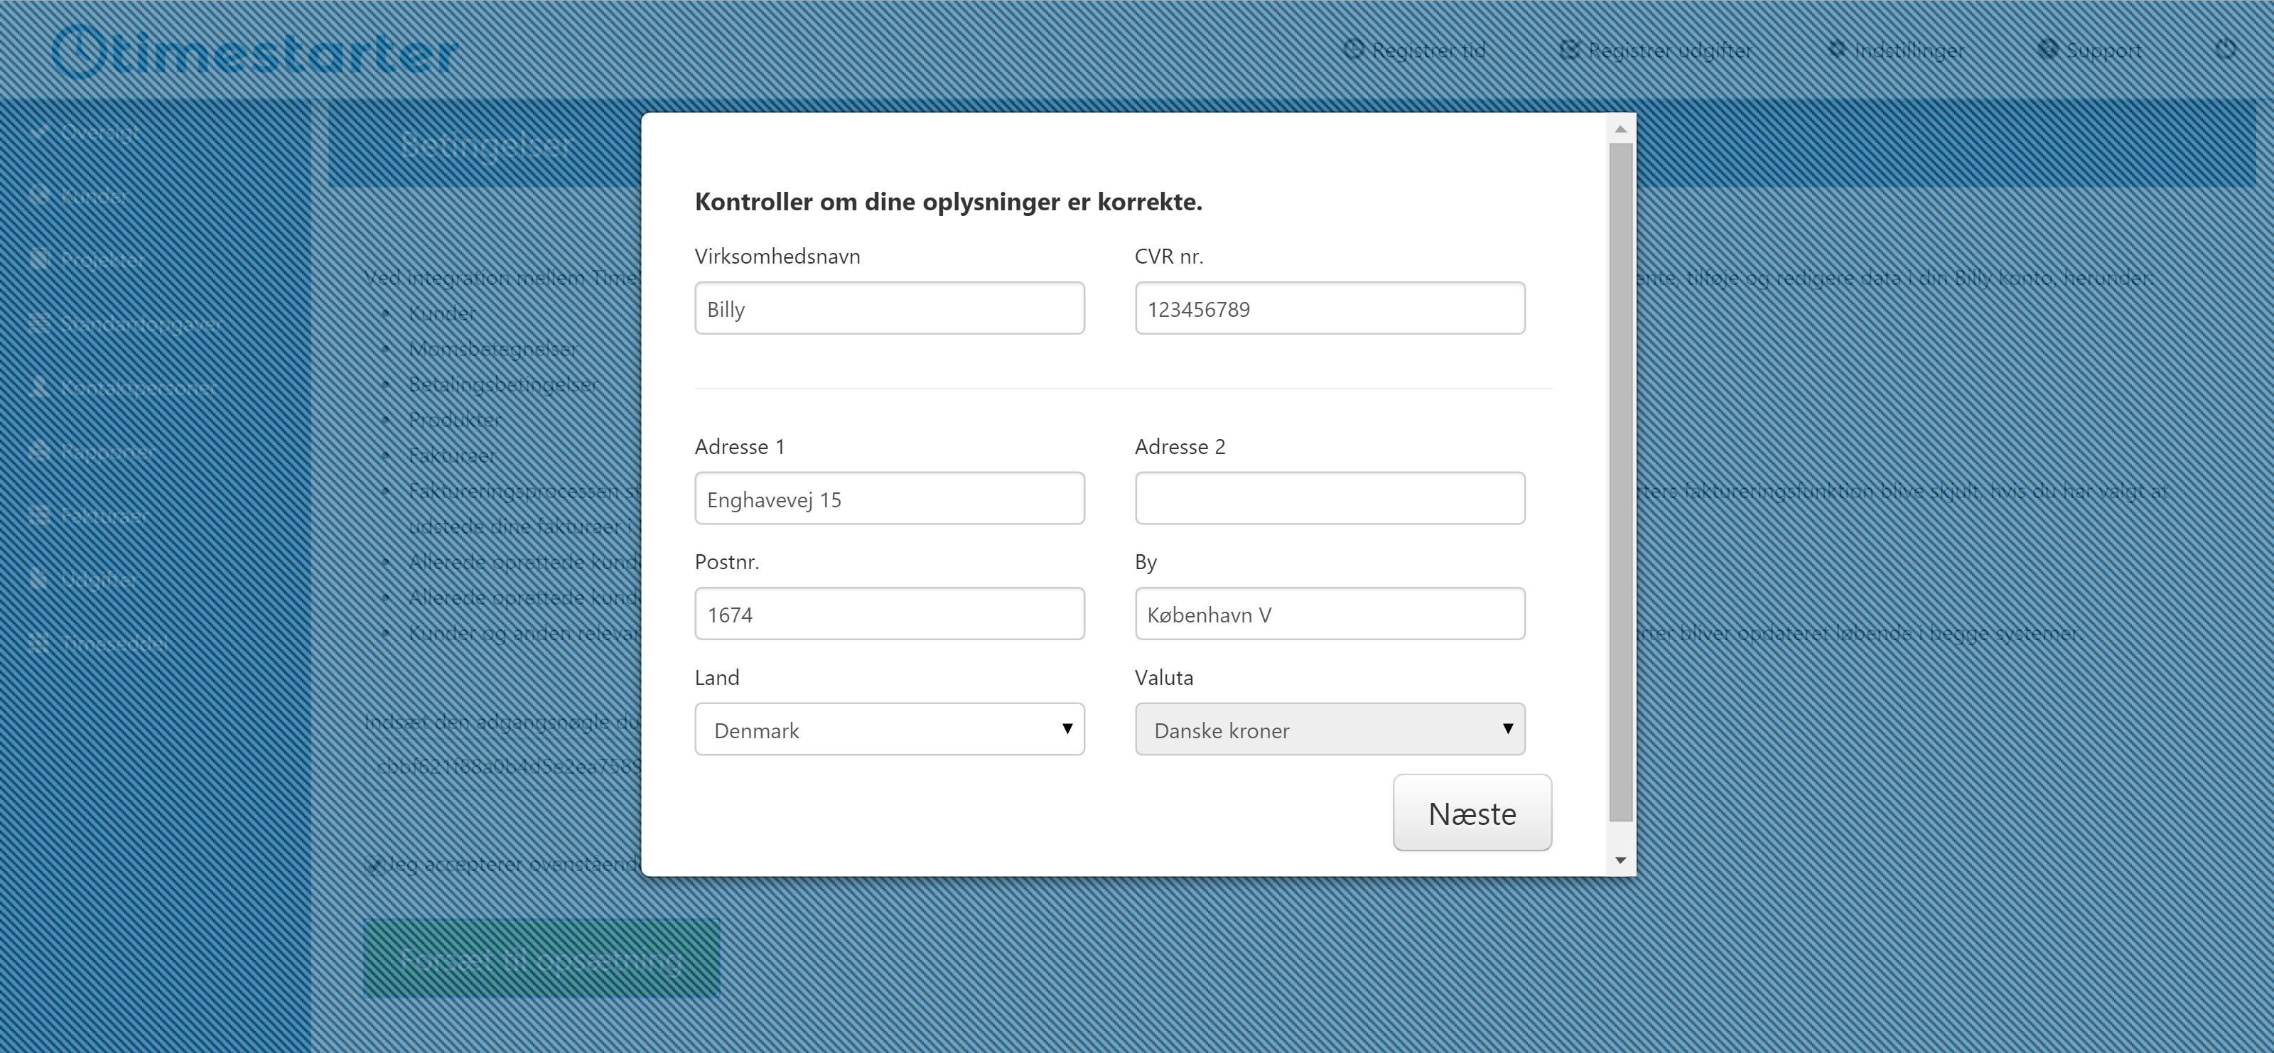Viewport: 2274px width, 1053px height.
Task: Click the dialog's vertical scrollbar thumb
Action: click(x=1620, y=482)
